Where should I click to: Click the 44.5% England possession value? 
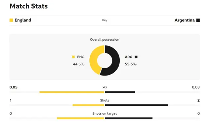(78, 64)
